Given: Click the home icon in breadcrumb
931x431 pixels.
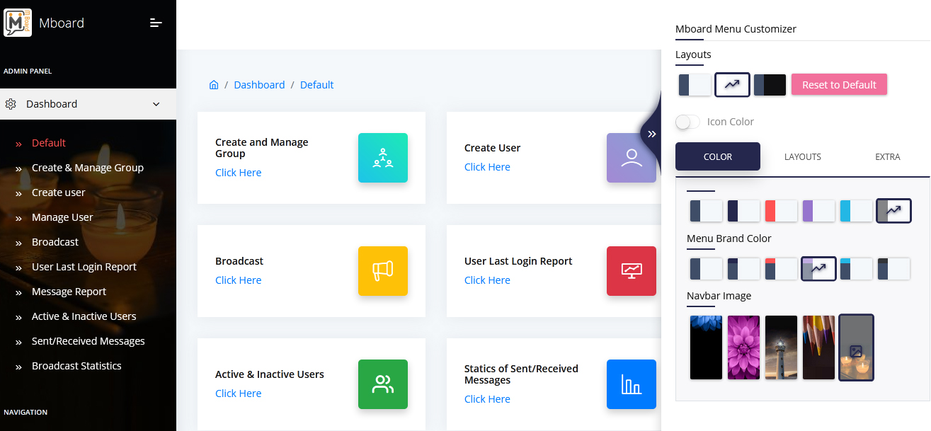Looking at the screenshot, I should coord(214,85).
